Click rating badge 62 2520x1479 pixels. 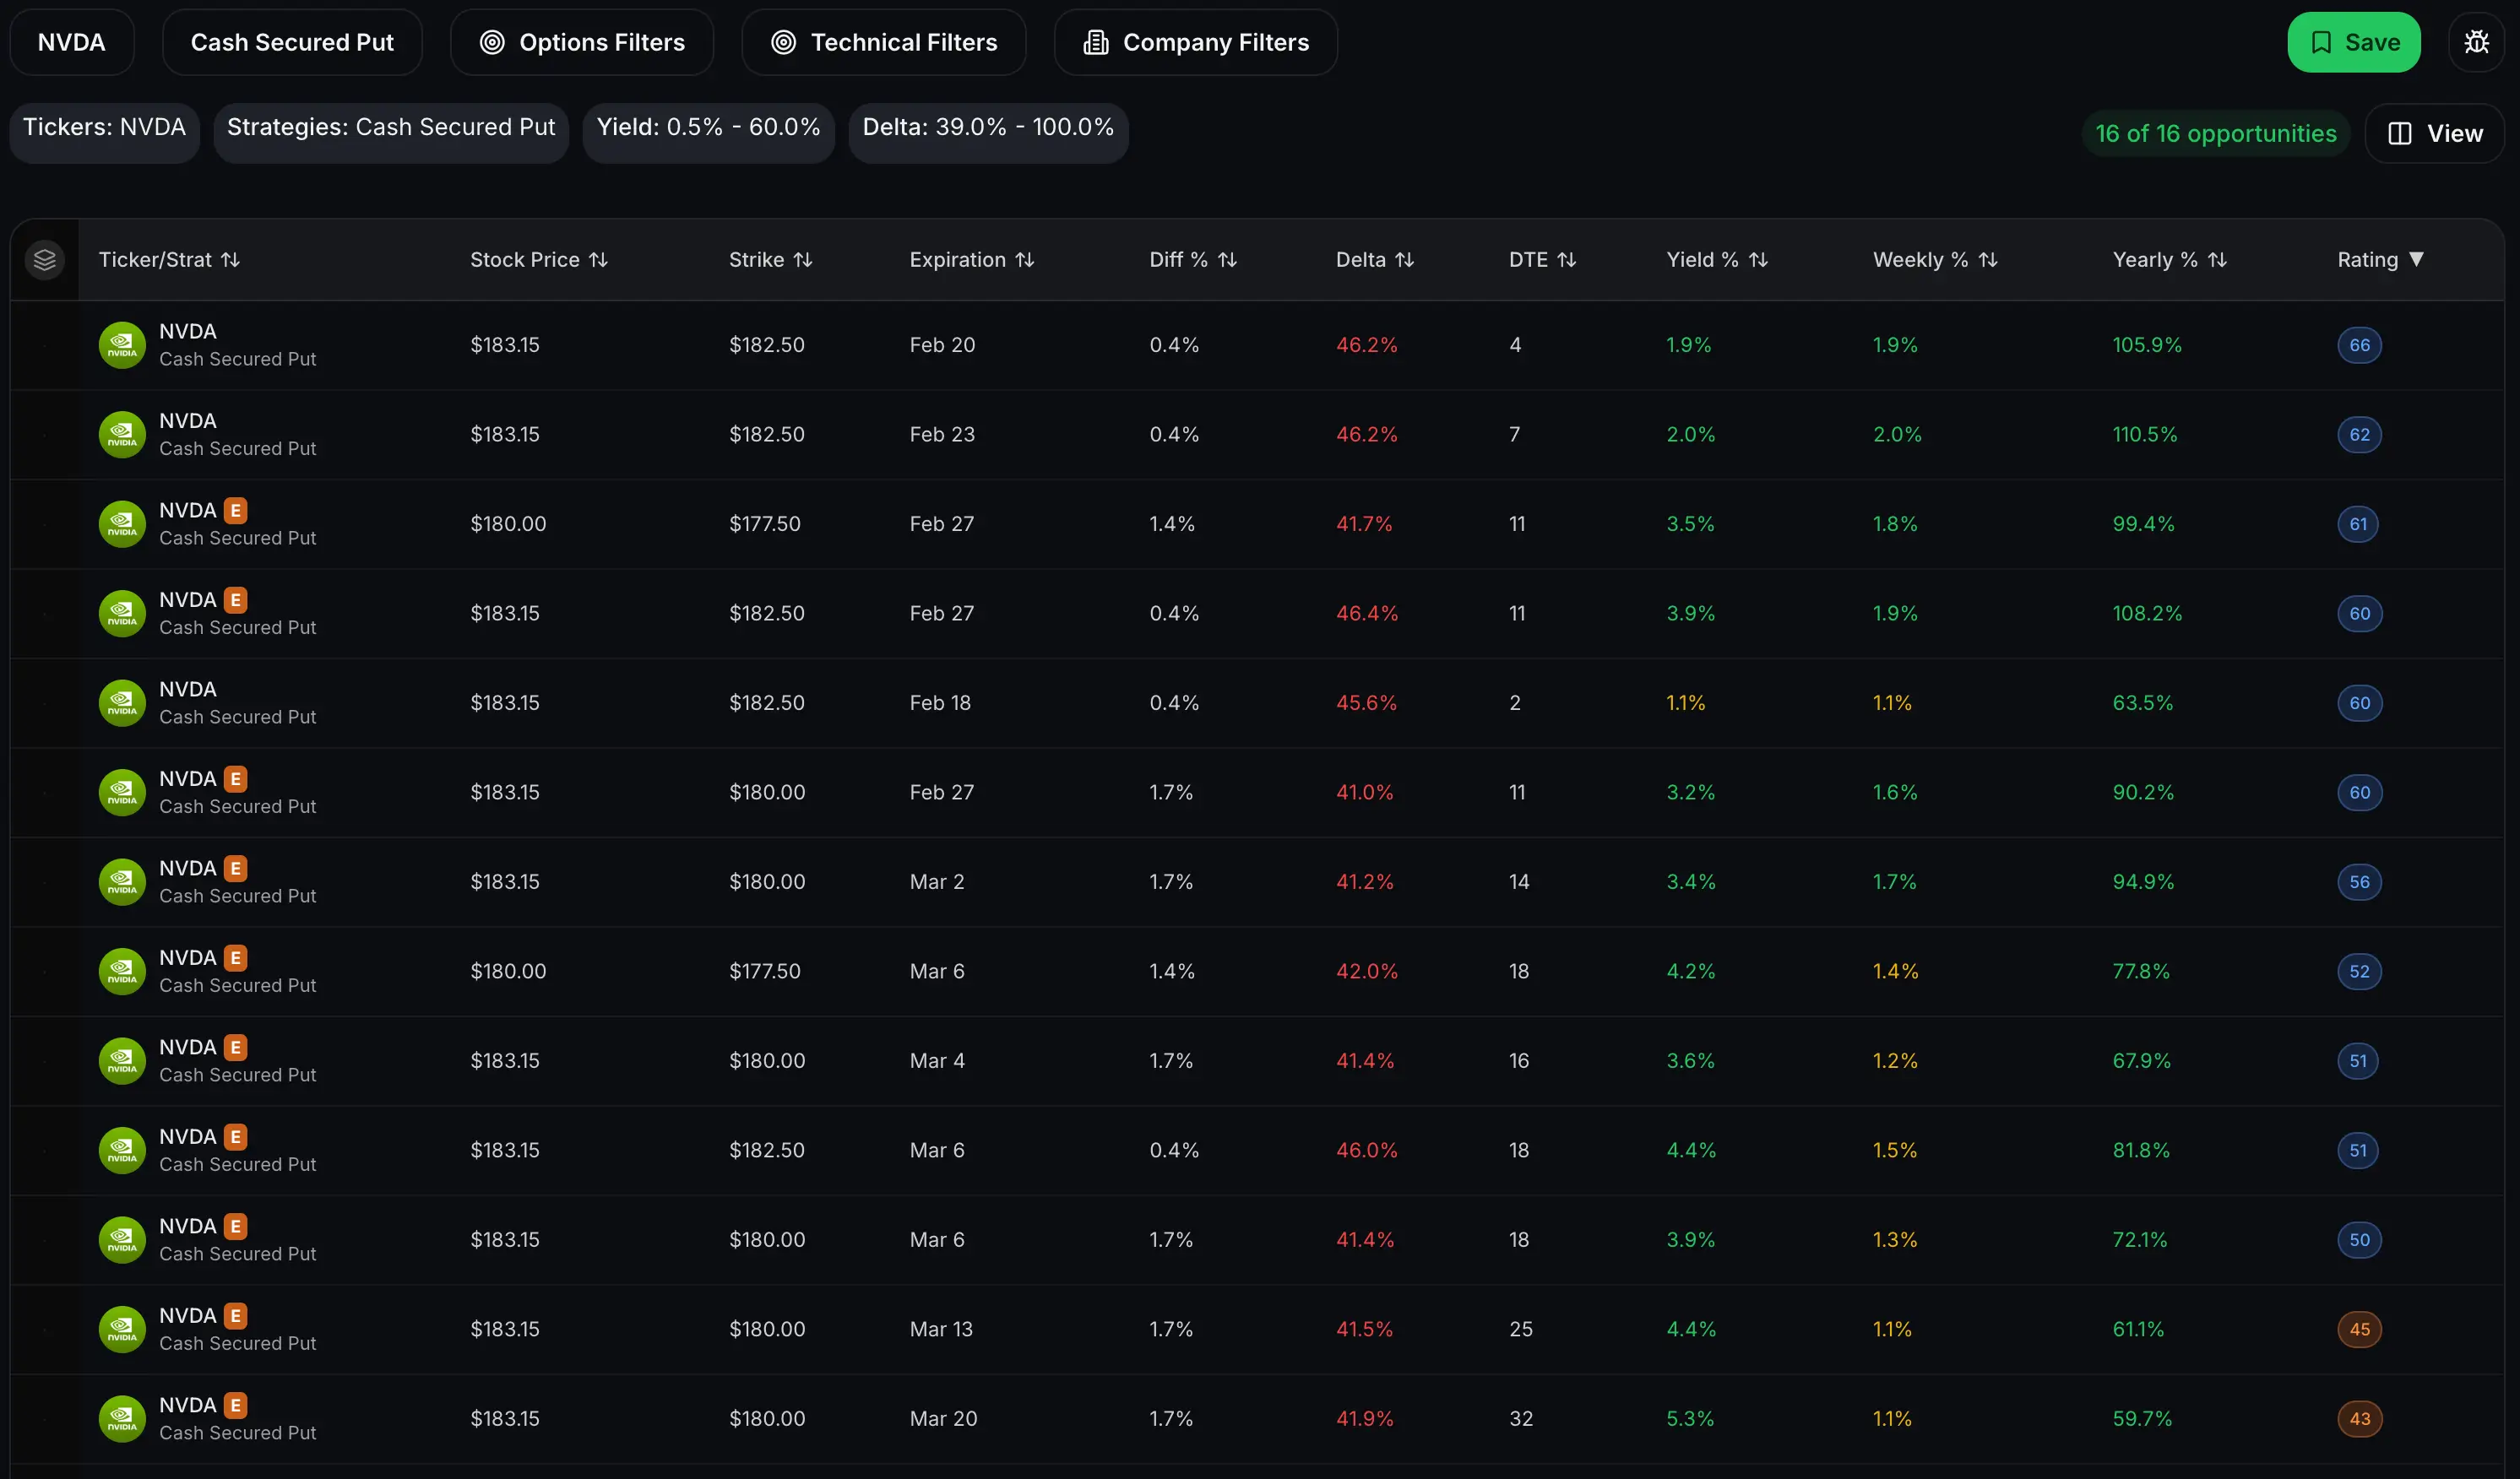[2360, 435]
